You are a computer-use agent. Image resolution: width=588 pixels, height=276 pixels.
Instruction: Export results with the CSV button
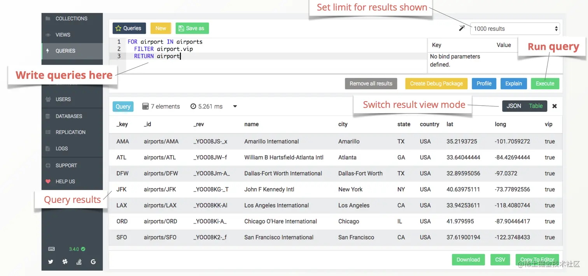tap(500, 260)
